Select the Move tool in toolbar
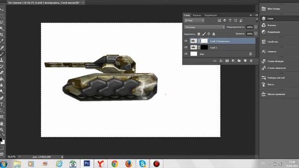Viewport: 299px width, 168px height. click(2, 10)
